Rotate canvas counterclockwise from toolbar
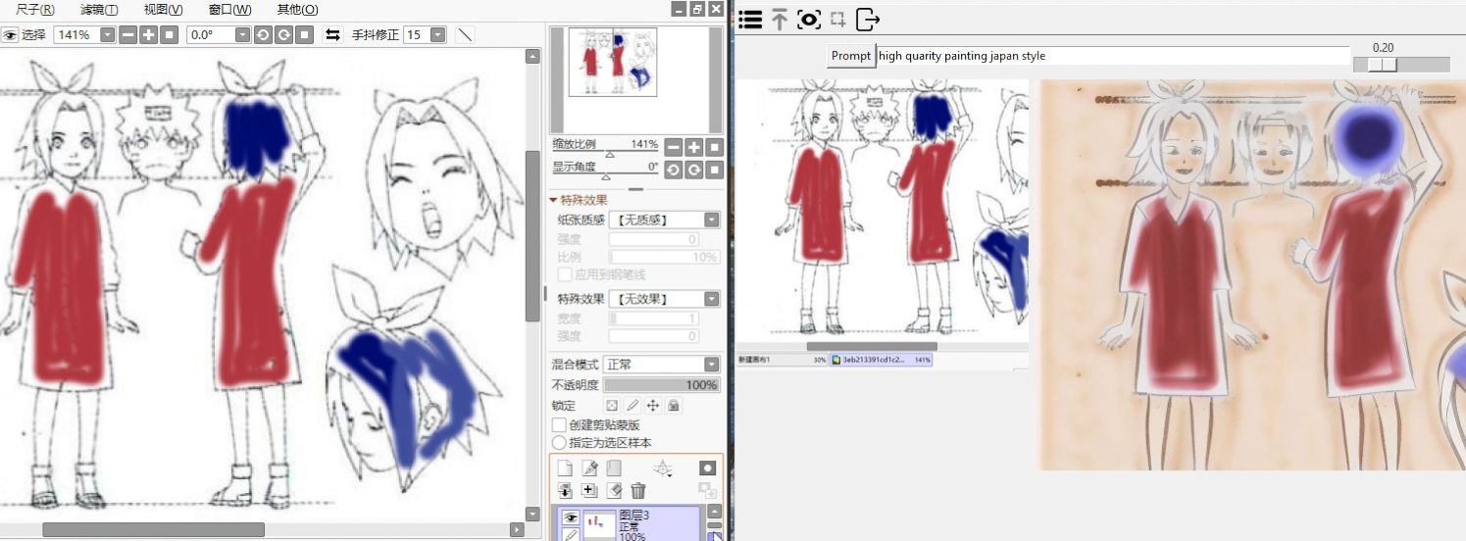This screenshot has width=1466, height=541. 263,35
